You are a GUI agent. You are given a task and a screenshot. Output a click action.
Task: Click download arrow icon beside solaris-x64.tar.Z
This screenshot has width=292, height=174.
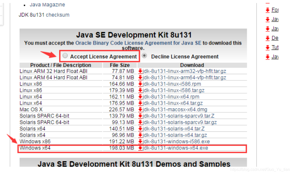140,129
